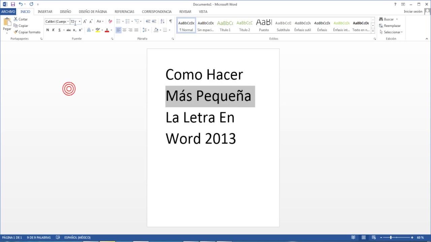
Task: Activate the Copiar formato brush
Action: tap(27, 32)
